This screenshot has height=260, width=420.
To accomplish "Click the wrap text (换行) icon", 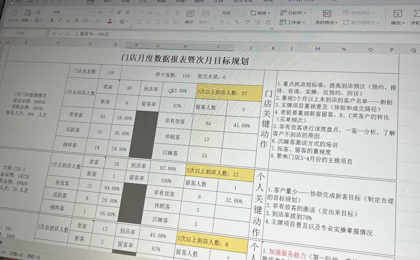I will [x=190, y=17].
